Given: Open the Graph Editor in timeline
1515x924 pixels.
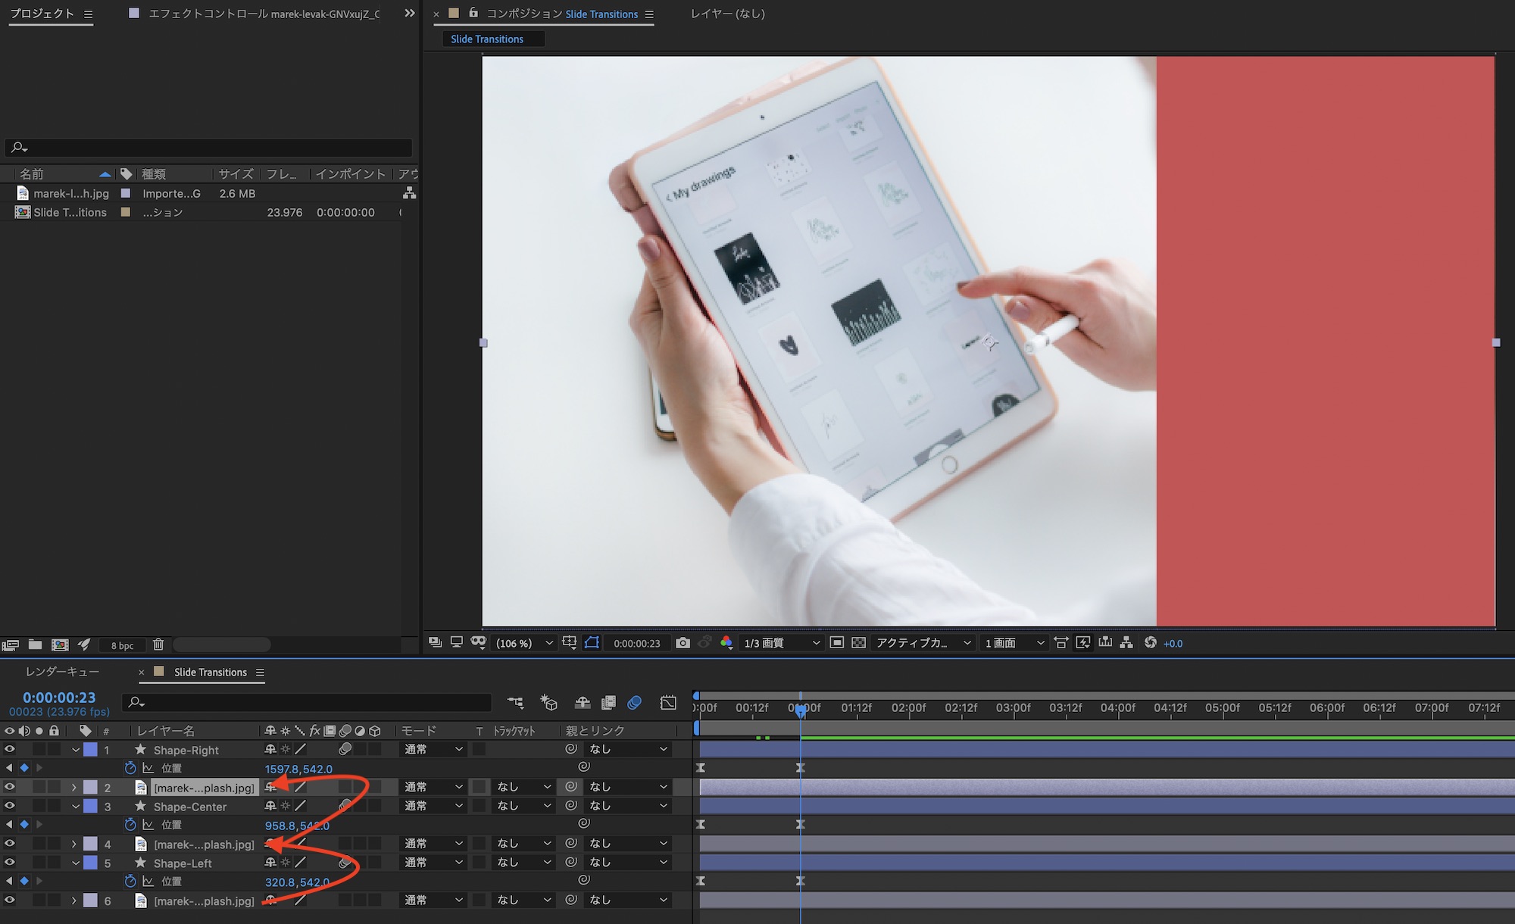Looking at the screenshot, I should click(x=668, y=703).
